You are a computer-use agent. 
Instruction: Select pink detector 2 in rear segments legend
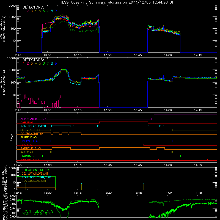28,64
